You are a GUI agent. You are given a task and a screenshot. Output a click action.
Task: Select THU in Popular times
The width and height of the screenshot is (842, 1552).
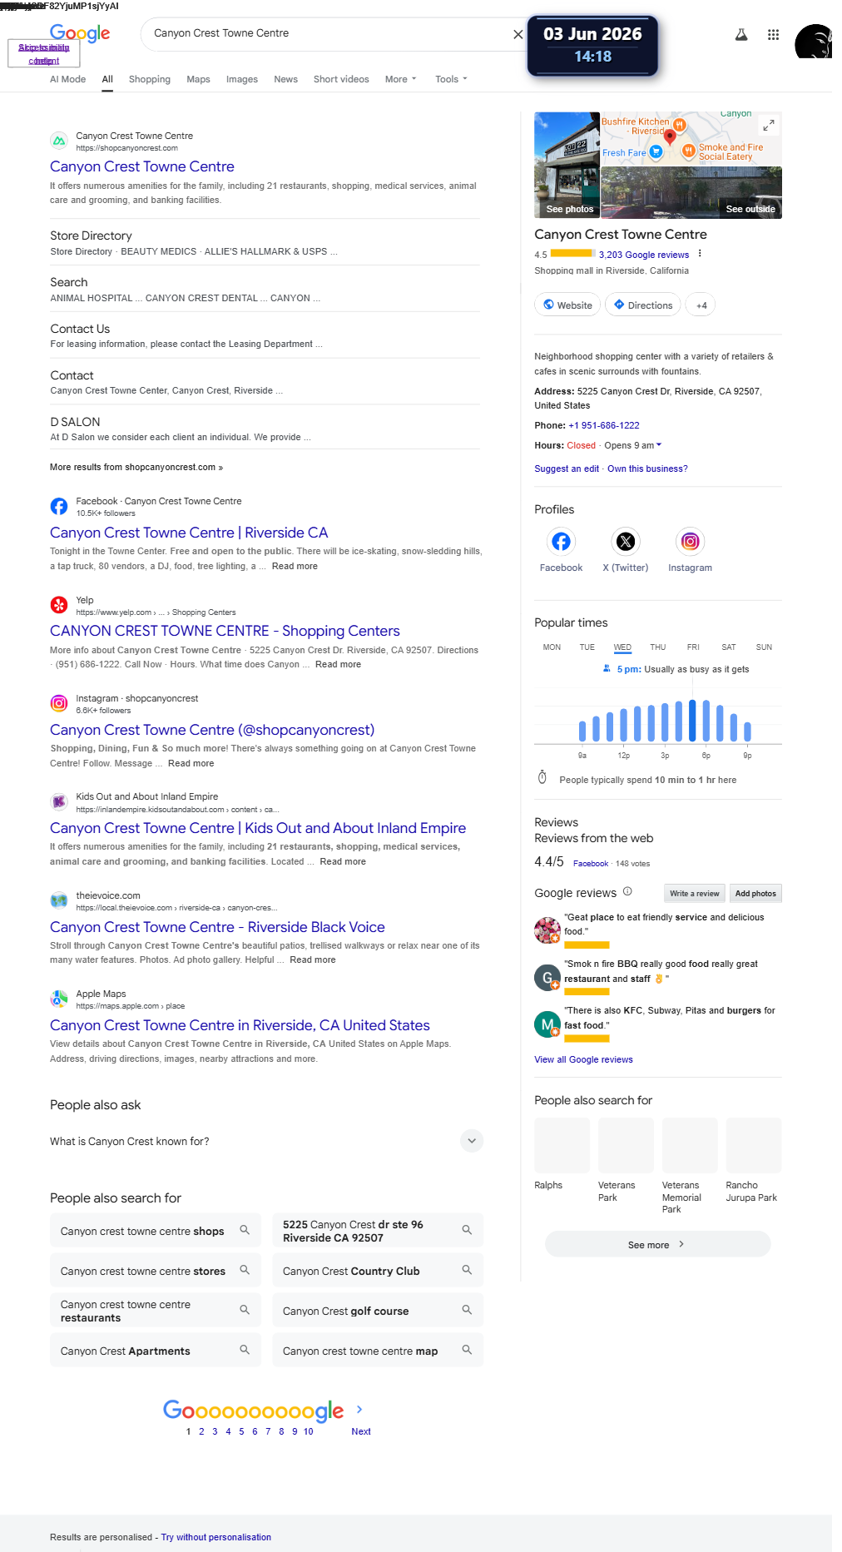pos(658,647)
